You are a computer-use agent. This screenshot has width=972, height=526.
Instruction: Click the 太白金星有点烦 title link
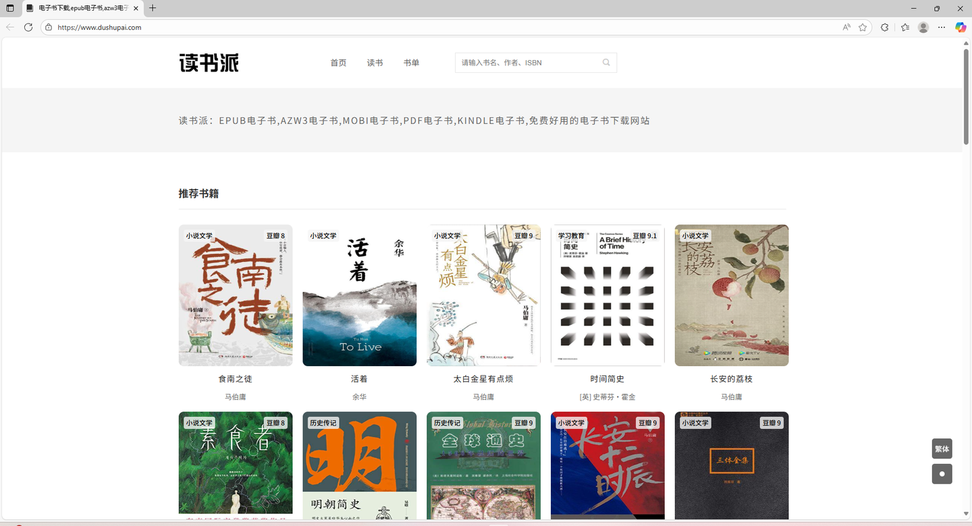tap(483, 379)
